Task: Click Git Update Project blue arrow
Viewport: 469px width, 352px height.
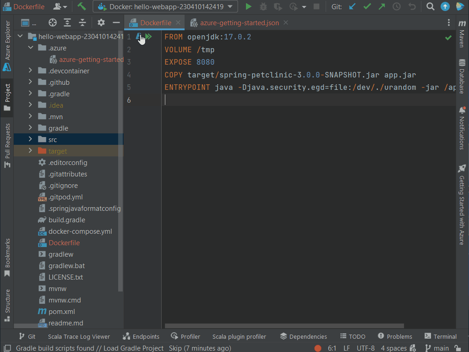Action: click(352, 6)
